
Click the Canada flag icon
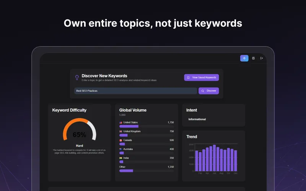pyautogui.click(x=121, y=140)
